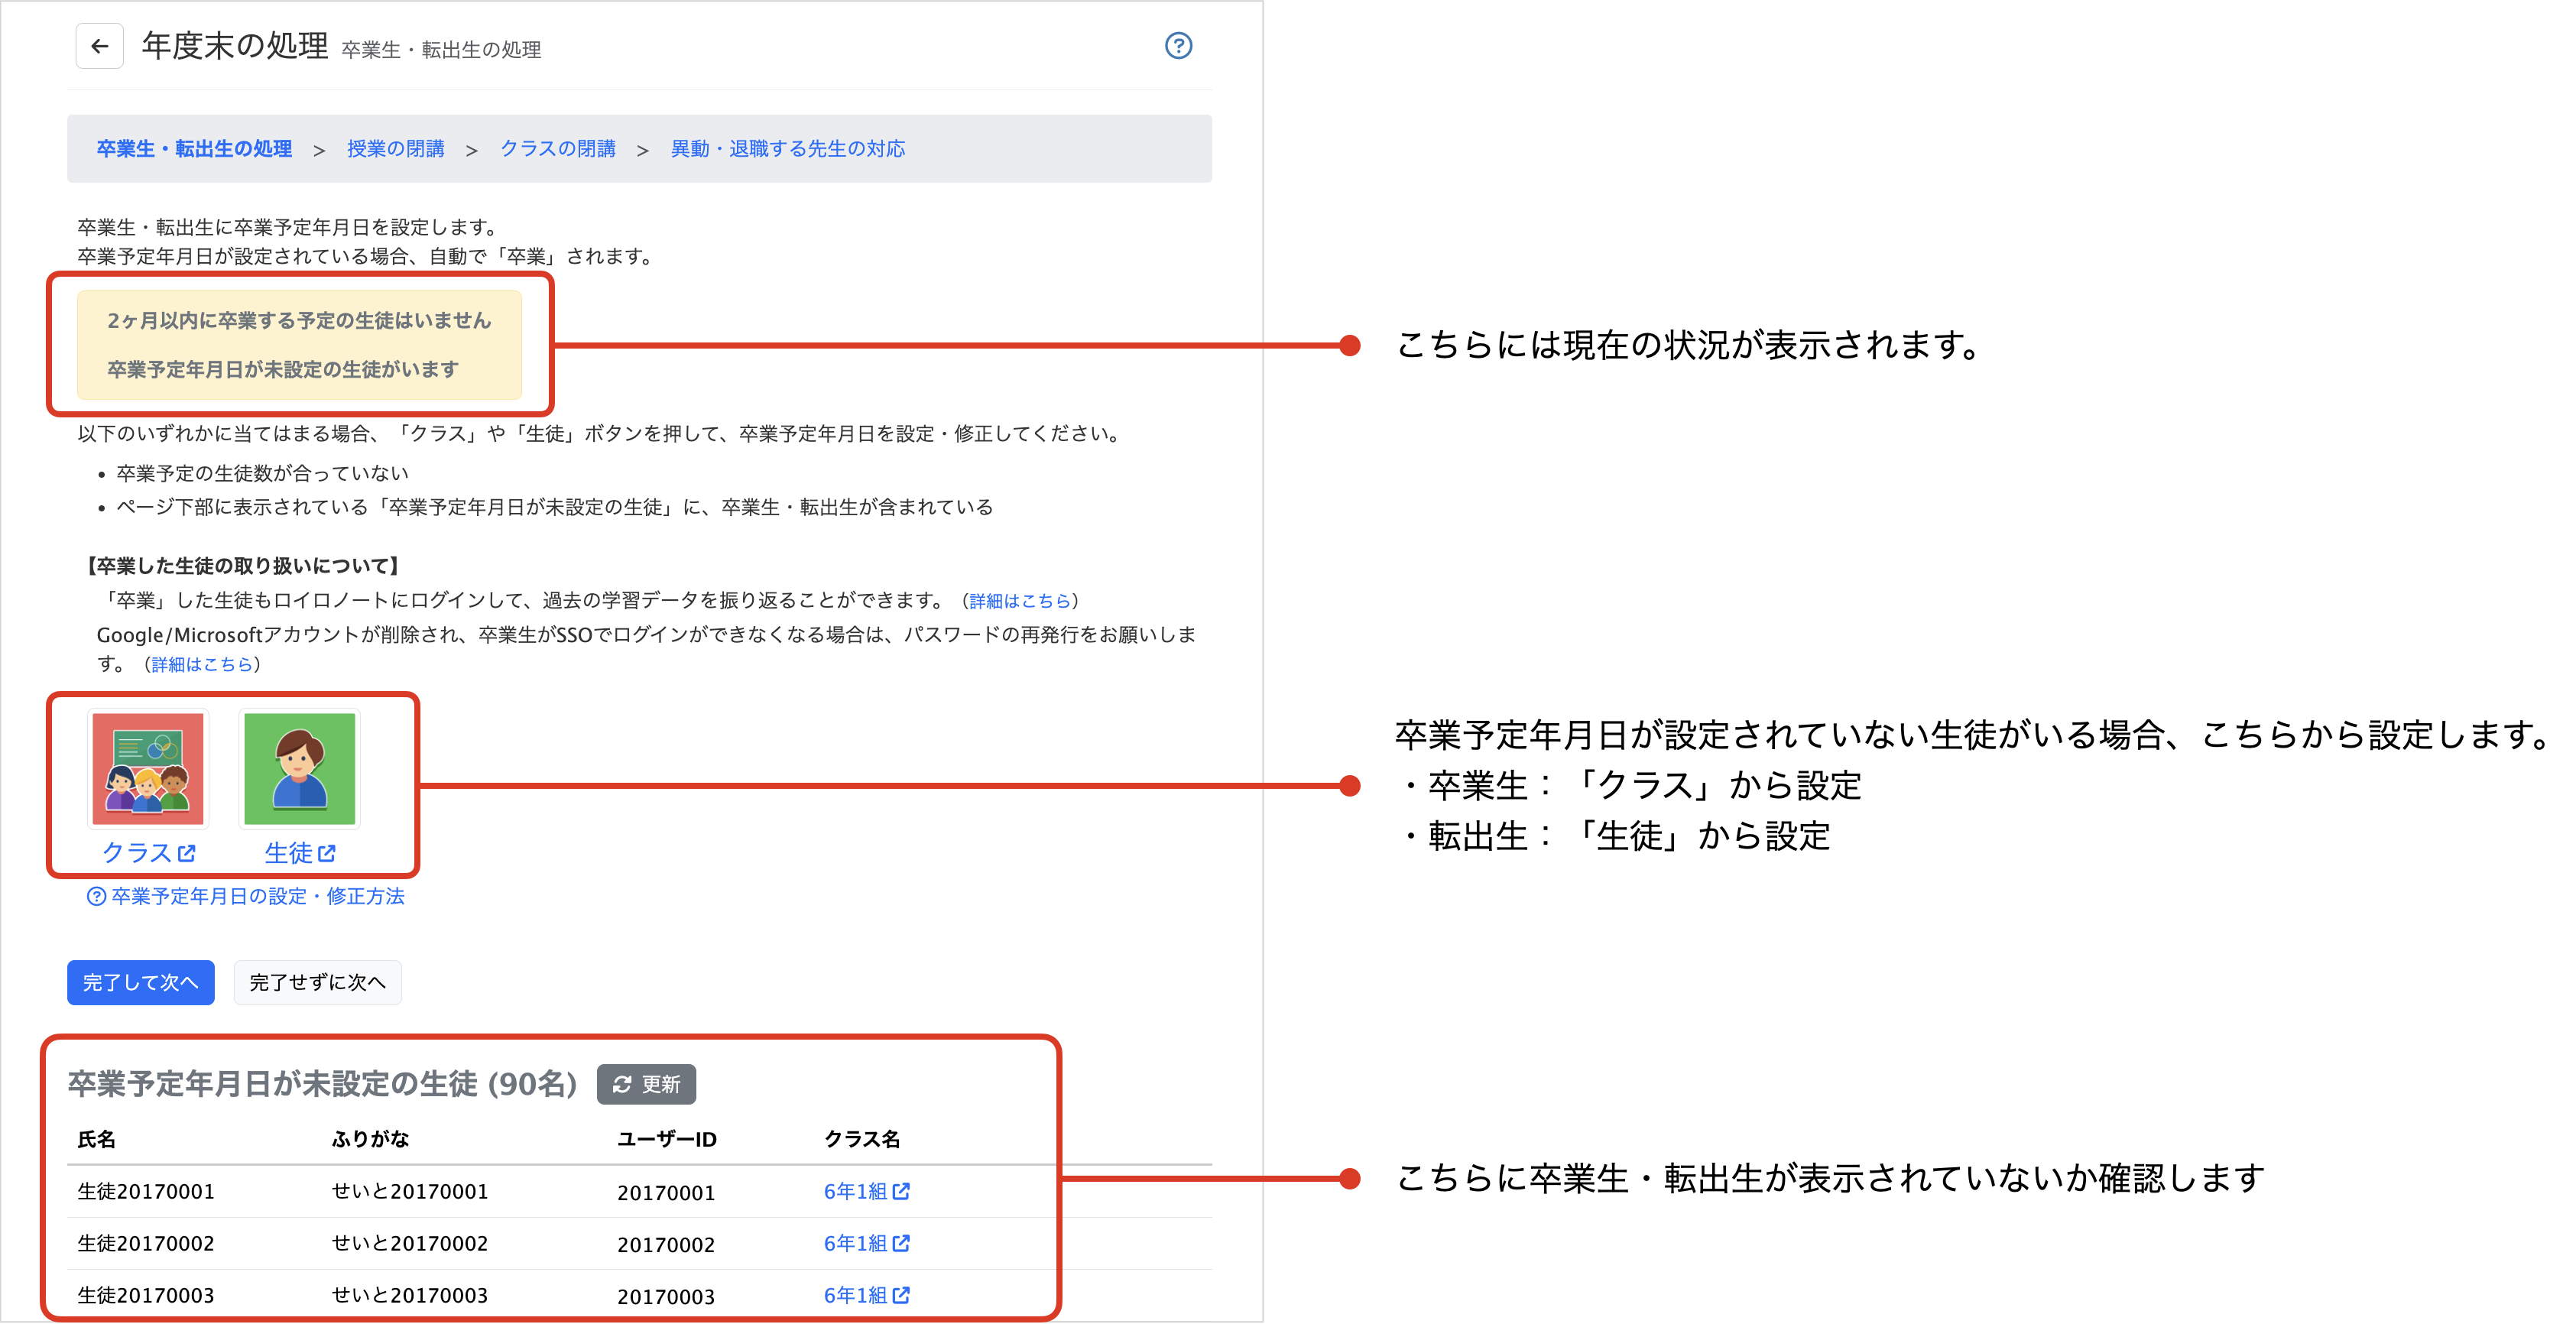
Task: Open second 詳細はこちら link about password
Action: 202,665
